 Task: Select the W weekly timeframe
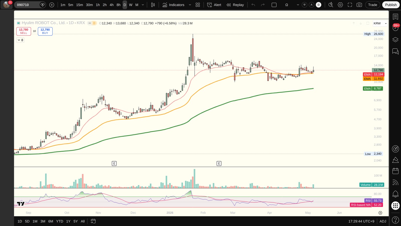click(131, 5)
